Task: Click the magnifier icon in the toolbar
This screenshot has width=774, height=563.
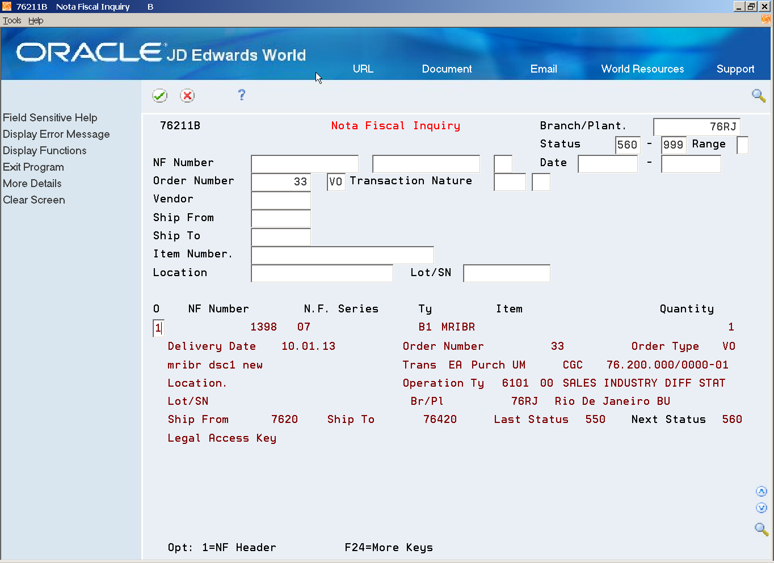Action: pyautogui.click(x=759, y=95)
